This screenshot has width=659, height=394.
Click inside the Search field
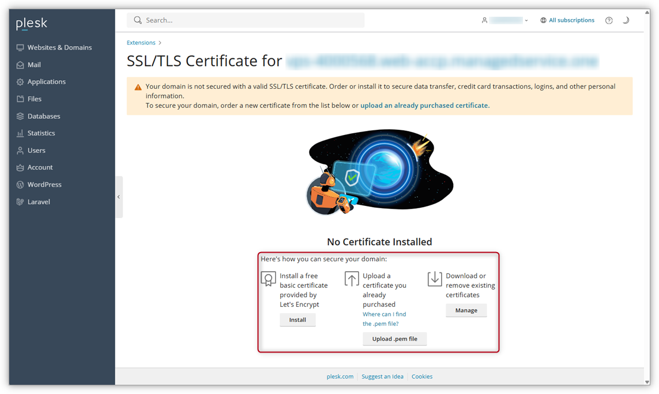(245, 20)
